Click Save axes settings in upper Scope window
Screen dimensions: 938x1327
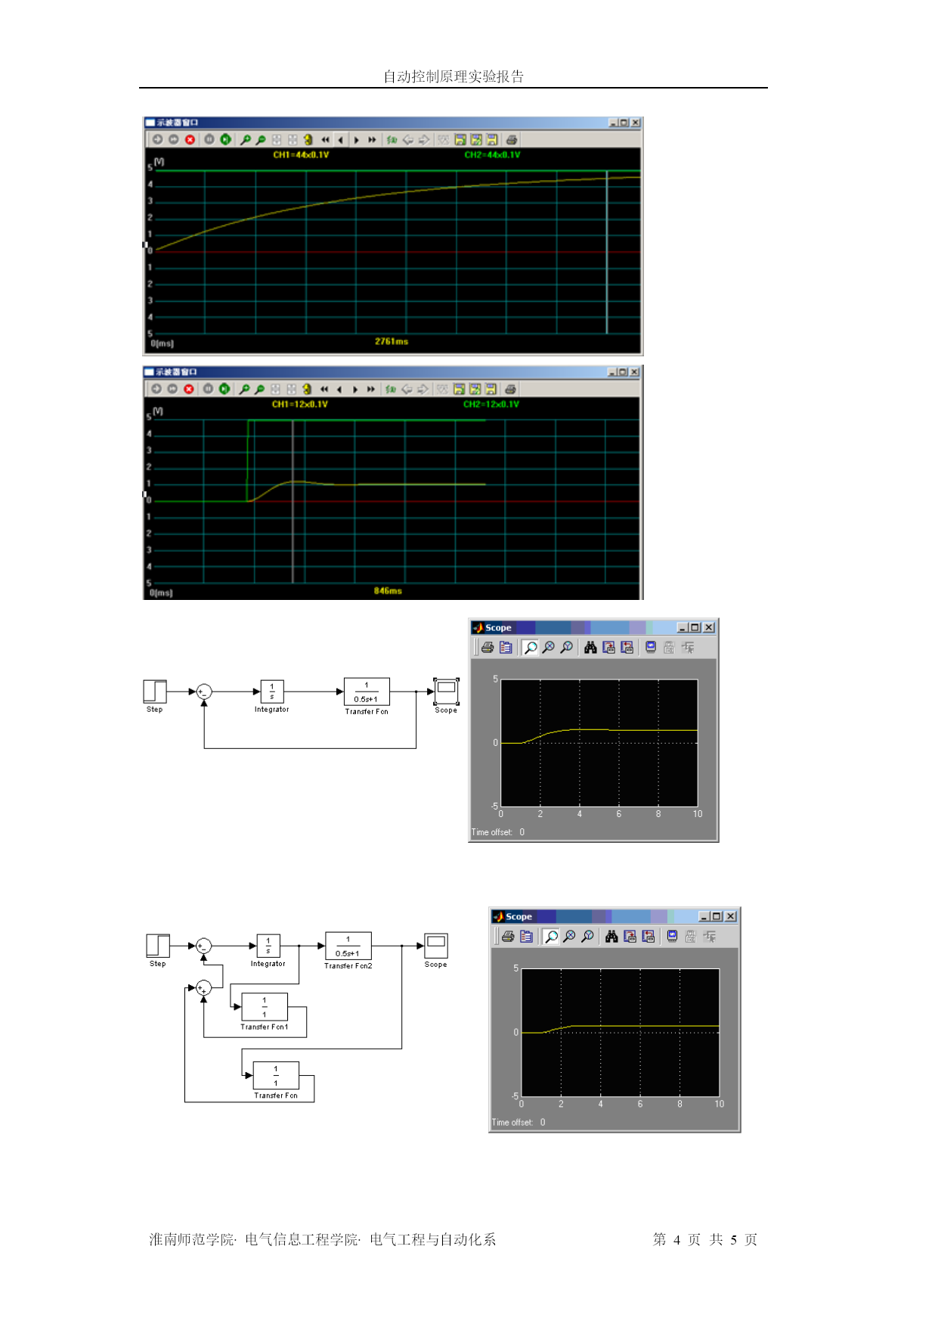tap(609, 648)
